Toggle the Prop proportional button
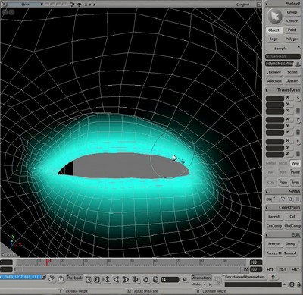The width and height of the screenshot is (303, 295). [x=283, y=182]
